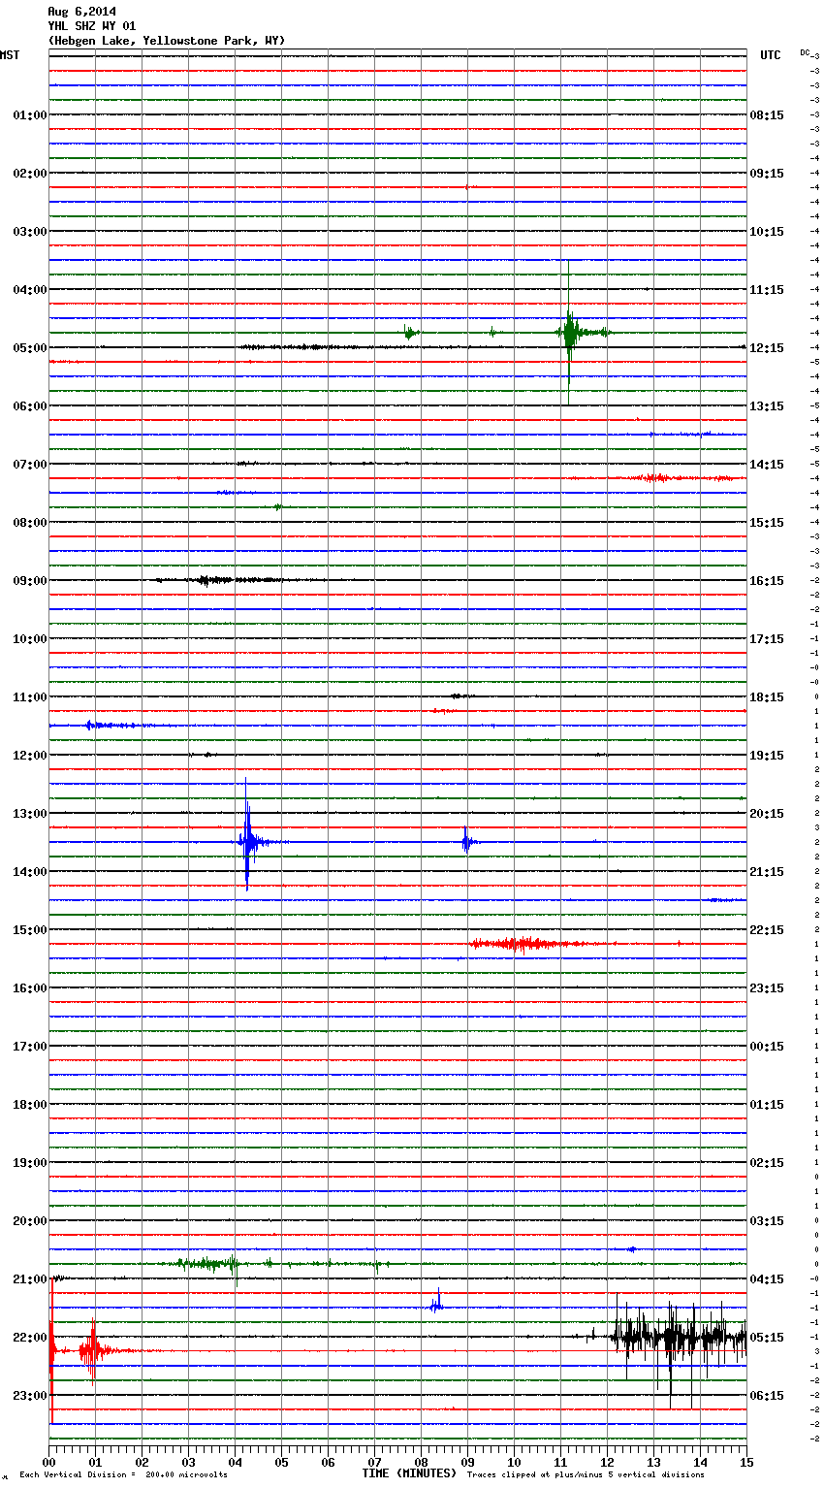
Task: Select the 01:00 MST hour label
Action: click(x=29, y=115)
